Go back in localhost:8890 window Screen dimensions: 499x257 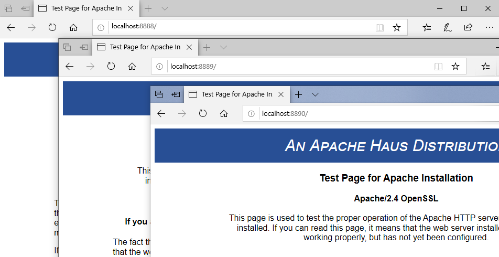click(161, 113)
